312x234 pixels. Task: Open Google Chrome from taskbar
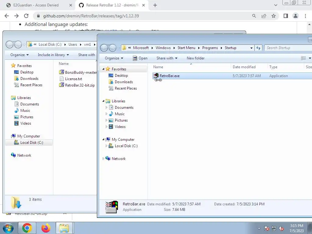(x=27, y=228)
